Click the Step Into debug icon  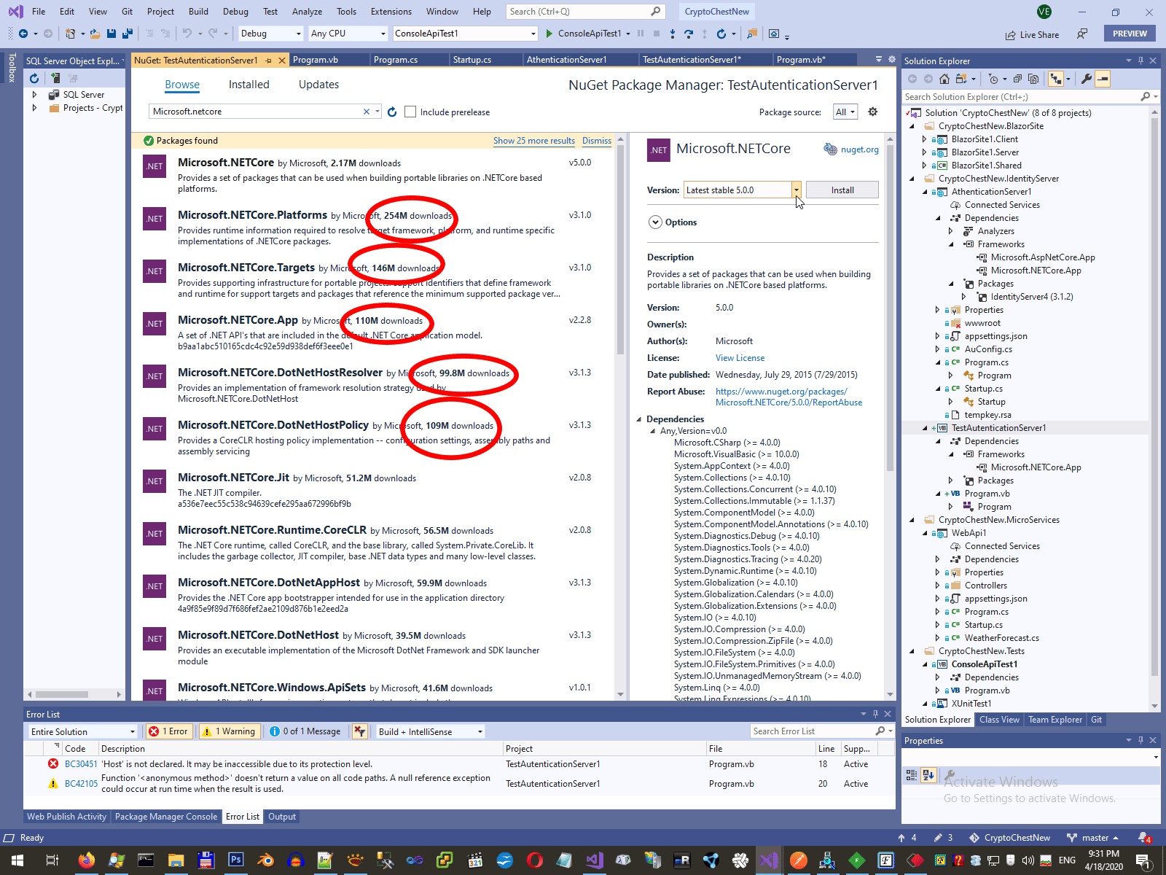pos(672,34)
